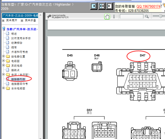Click the 菜单折叠 list icon
Viewport: 165px width, 139px height.
click(22, 21)
